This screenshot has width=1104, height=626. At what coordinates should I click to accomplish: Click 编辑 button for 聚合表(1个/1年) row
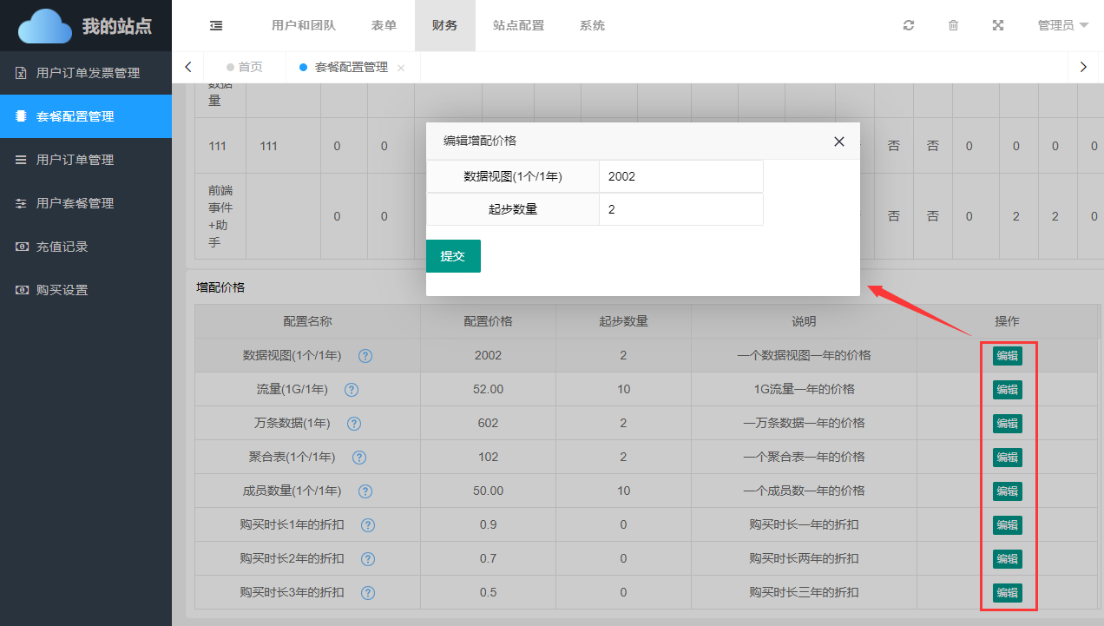[1007, 458]
